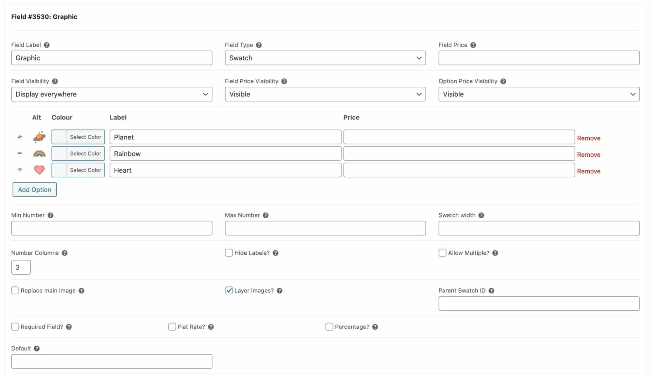Click the help icon next to Layer images
This screenshot has height=376, width=651.
(x=279, y=291)
